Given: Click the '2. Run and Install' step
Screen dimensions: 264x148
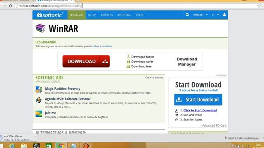Looking at the screenshot, I should coord(191,115).
